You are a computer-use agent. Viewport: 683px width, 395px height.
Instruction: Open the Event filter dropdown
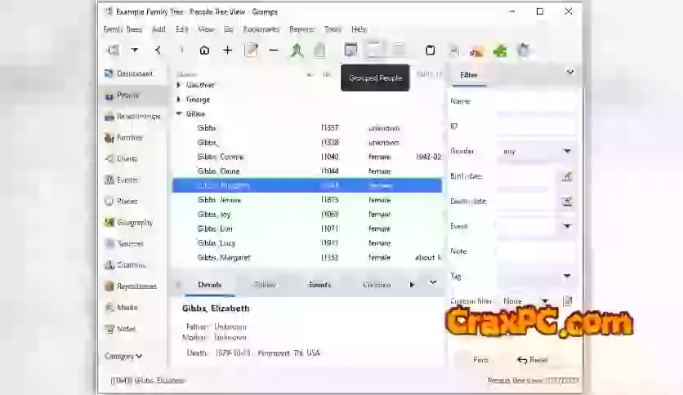[x=567, y=226]
